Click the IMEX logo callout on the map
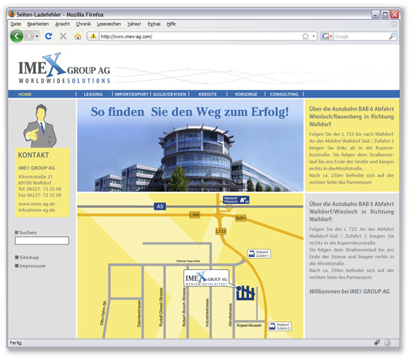This screenshot has height=364, width=412. (206, 278)
